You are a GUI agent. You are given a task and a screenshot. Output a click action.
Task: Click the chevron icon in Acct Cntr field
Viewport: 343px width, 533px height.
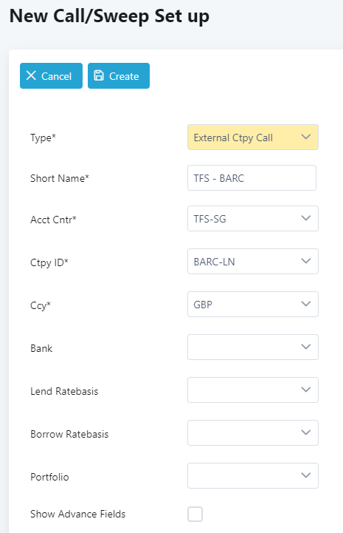pos(305,218)
